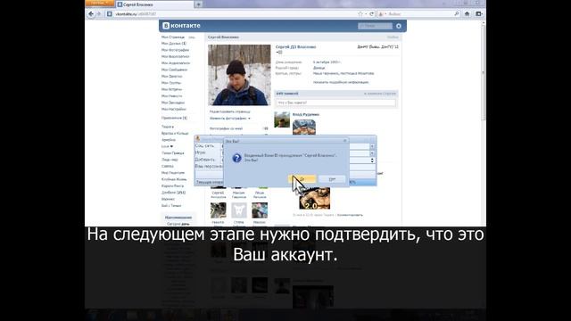
Task: Open Мои Сообщения in the left menu
Action: click(175, 70)
